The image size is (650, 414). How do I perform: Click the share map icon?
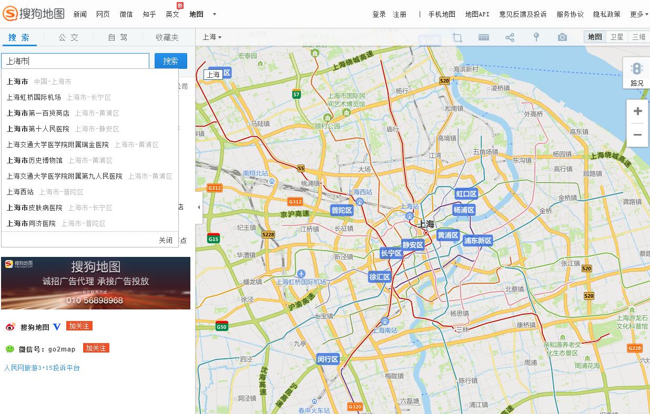510,37
